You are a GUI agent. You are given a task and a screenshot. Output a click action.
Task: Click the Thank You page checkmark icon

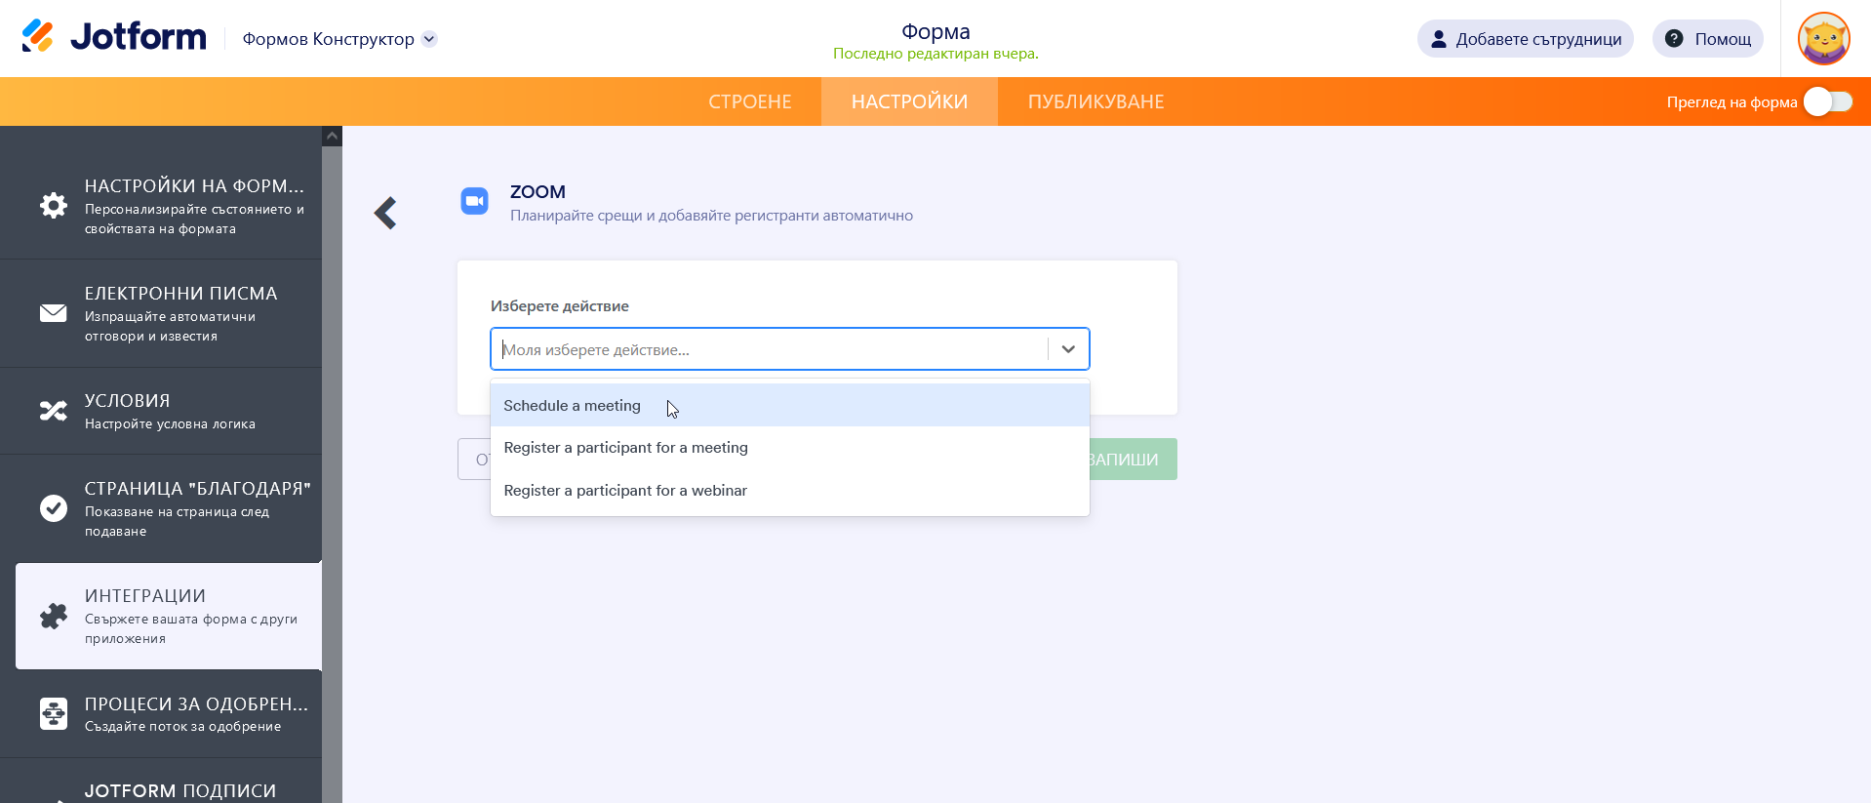pos(54,508)
